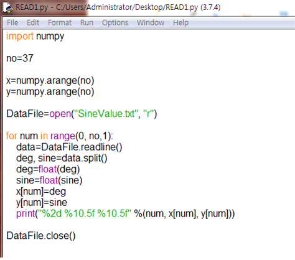Click the 'data=DataFile.readline()' line

click(x=69, y=147)
